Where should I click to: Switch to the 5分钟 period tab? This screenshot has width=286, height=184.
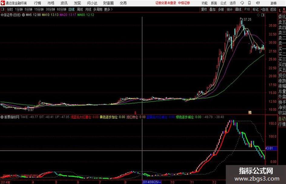[x=28, y=9]
